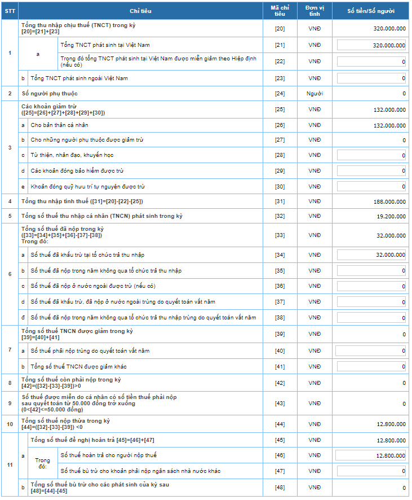Click the 'STT' column header
The image size is (412, 500).
click(10, 11)
